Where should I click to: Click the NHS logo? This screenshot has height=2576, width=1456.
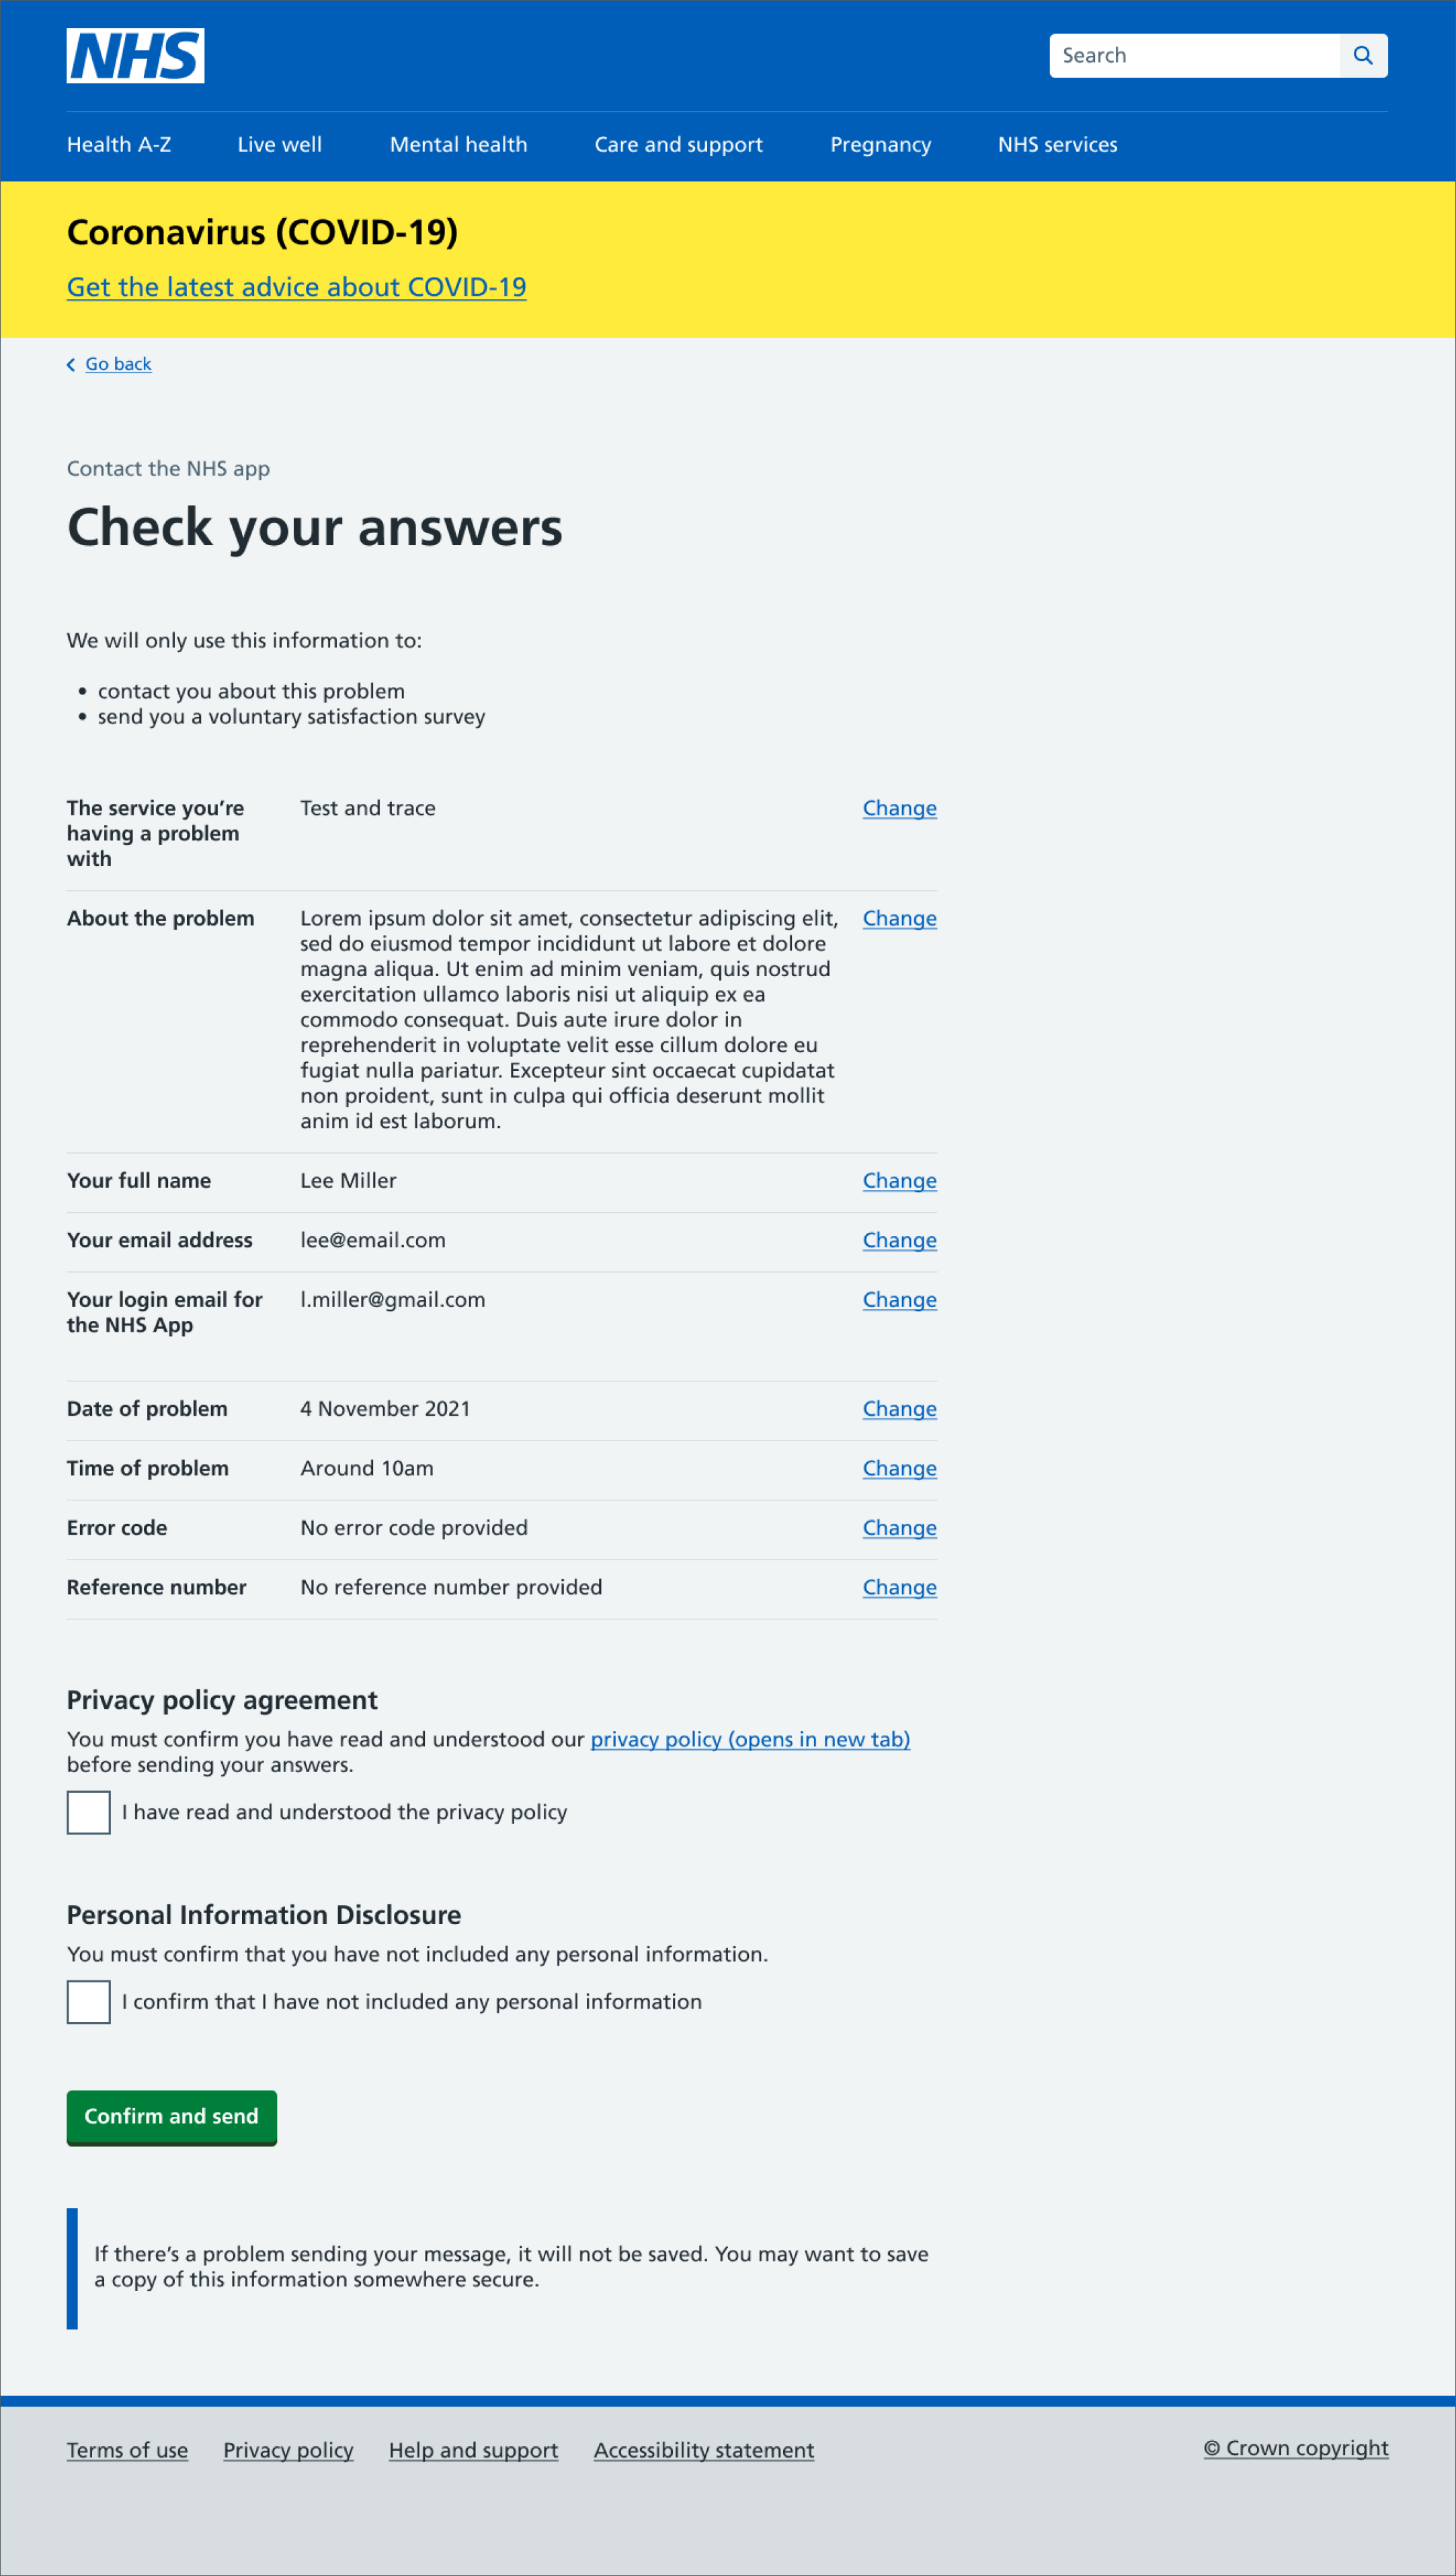pyautogui.click(x=135, y=56)
